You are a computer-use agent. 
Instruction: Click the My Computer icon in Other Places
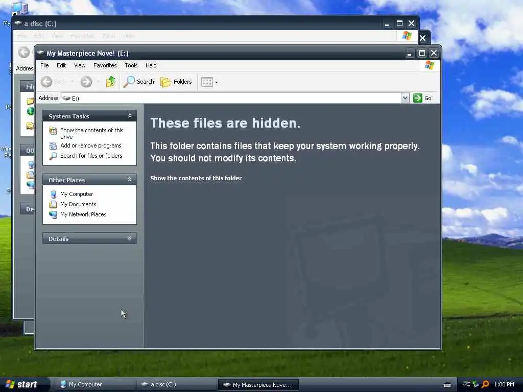(53, 194)
